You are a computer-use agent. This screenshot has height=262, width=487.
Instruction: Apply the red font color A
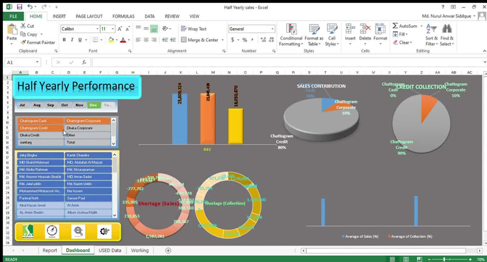pos(123,40)
